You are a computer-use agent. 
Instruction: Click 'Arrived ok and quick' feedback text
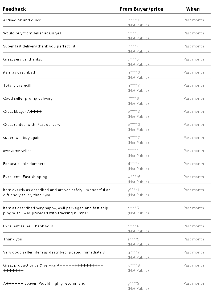click(x=22, y=20)
